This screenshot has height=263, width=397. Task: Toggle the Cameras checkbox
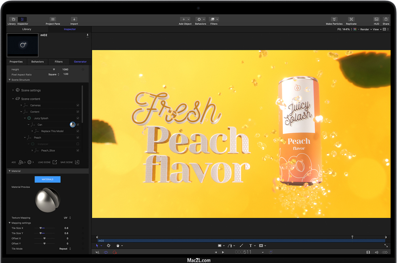(x=78, y=105)
